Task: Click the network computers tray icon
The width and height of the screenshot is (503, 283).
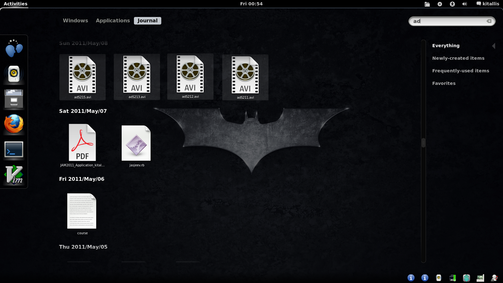Action: pyautogui.click(x=452, y=278)
